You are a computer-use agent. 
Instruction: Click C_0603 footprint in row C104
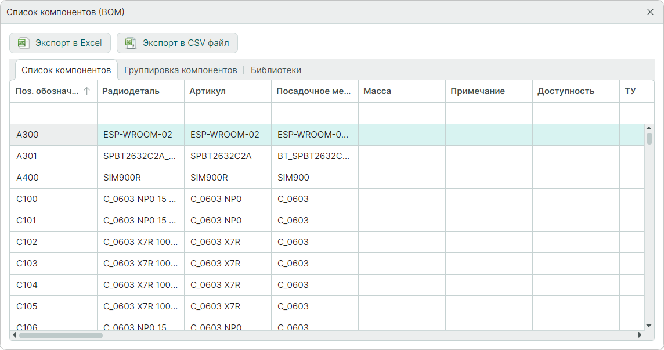pyautogui.click(x=315, y=285)
